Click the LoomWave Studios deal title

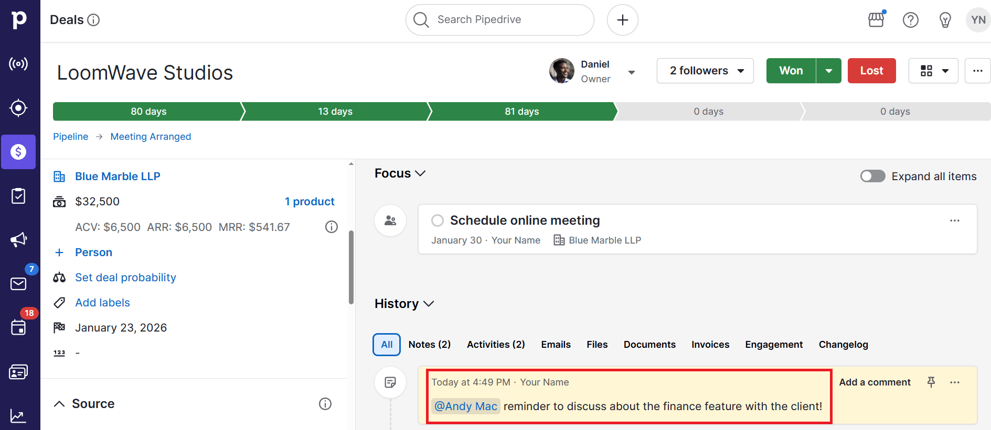145,73
